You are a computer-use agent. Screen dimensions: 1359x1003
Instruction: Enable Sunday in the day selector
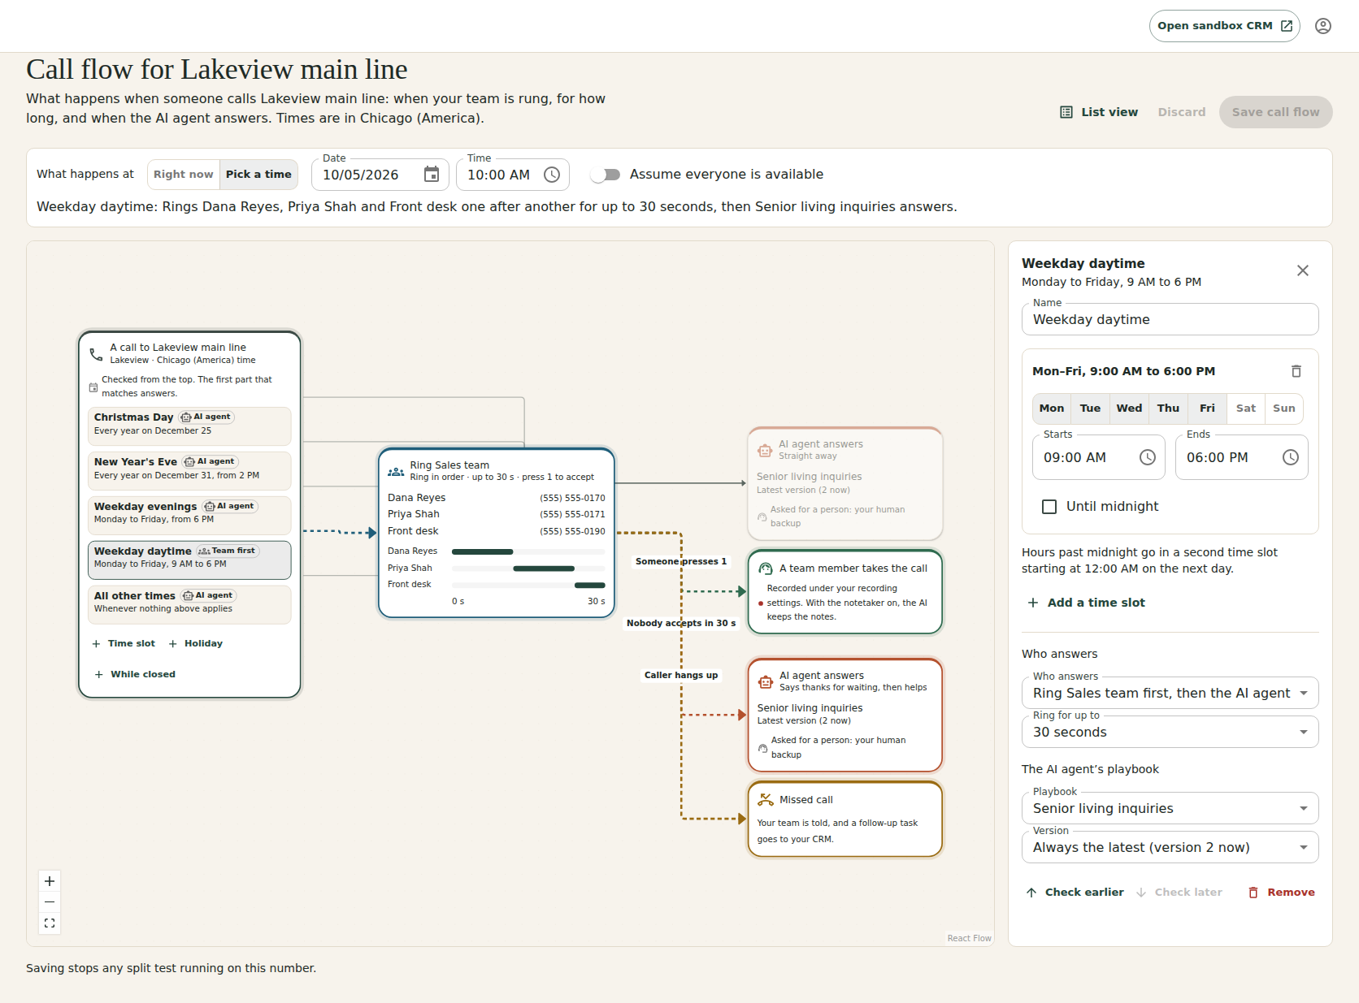[1284, 409]
